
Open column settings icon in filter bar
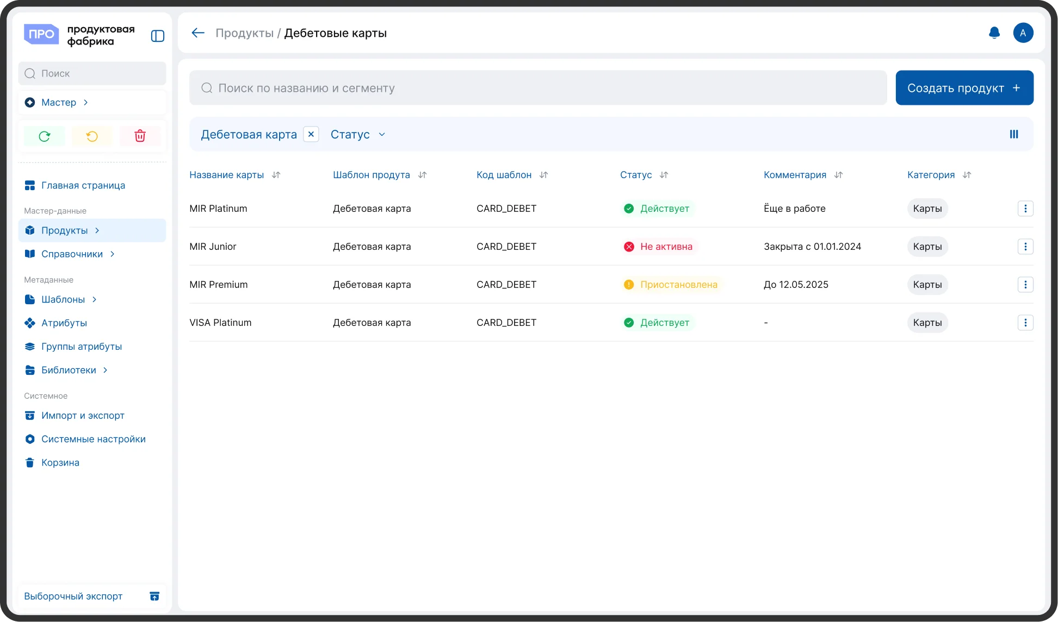click(x=1014, y=134)
